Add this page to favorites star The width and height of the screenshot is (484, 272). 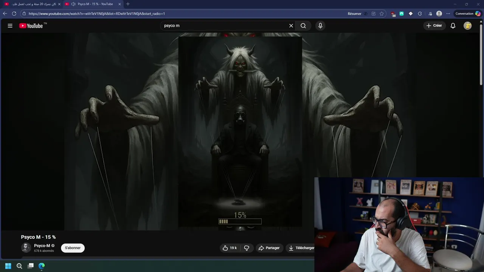point(382,14)
